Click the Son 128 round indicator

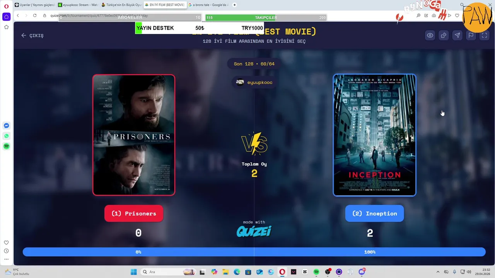pos(254,64)
